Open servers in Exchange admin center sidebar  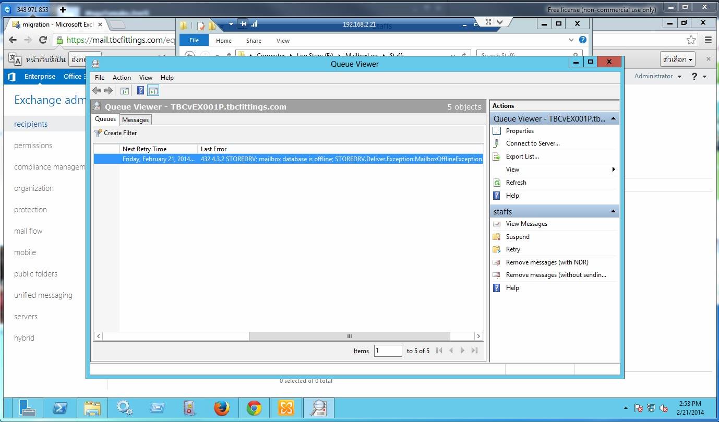26,317
